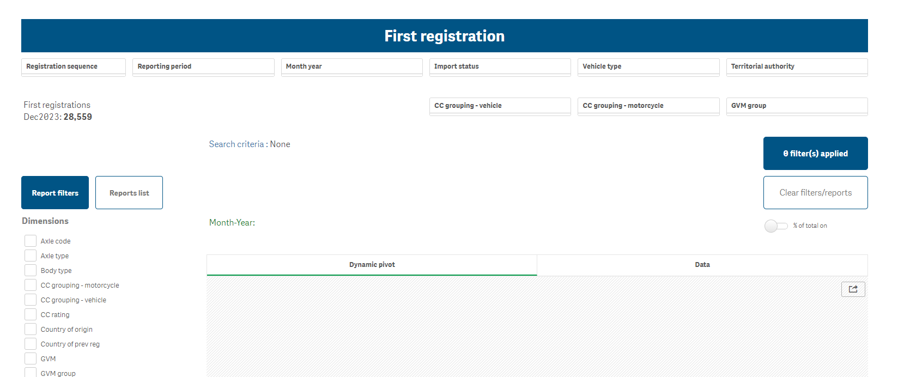This screenshot has width=904, height=377.
Task: Select the CC rating dimension checkbox
Action: coord(31,314)
